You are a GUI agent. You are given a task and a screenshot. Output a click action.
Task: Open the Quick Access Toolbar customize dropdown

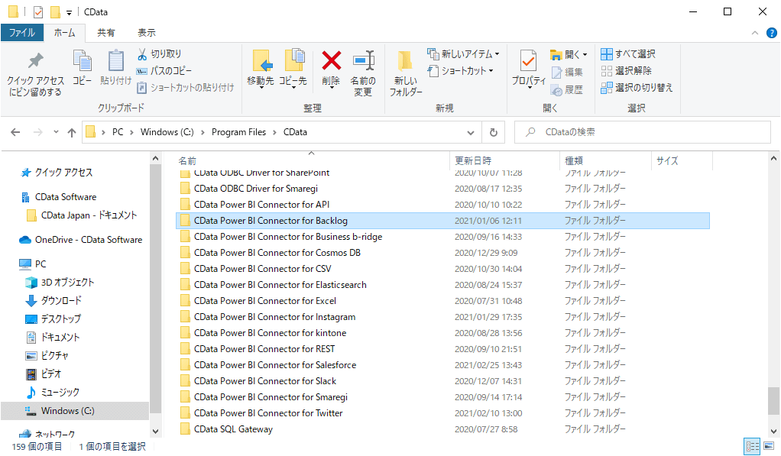(x=69, y=12)
